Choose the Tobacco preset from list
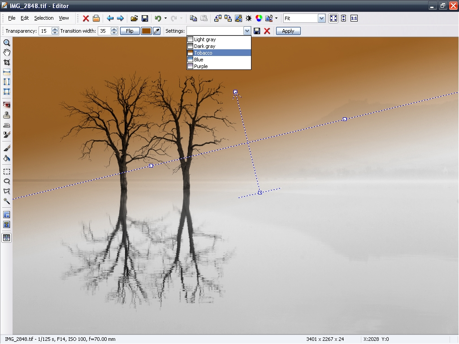The height and width of the screenshot is (344, 459). coord(203,53)
